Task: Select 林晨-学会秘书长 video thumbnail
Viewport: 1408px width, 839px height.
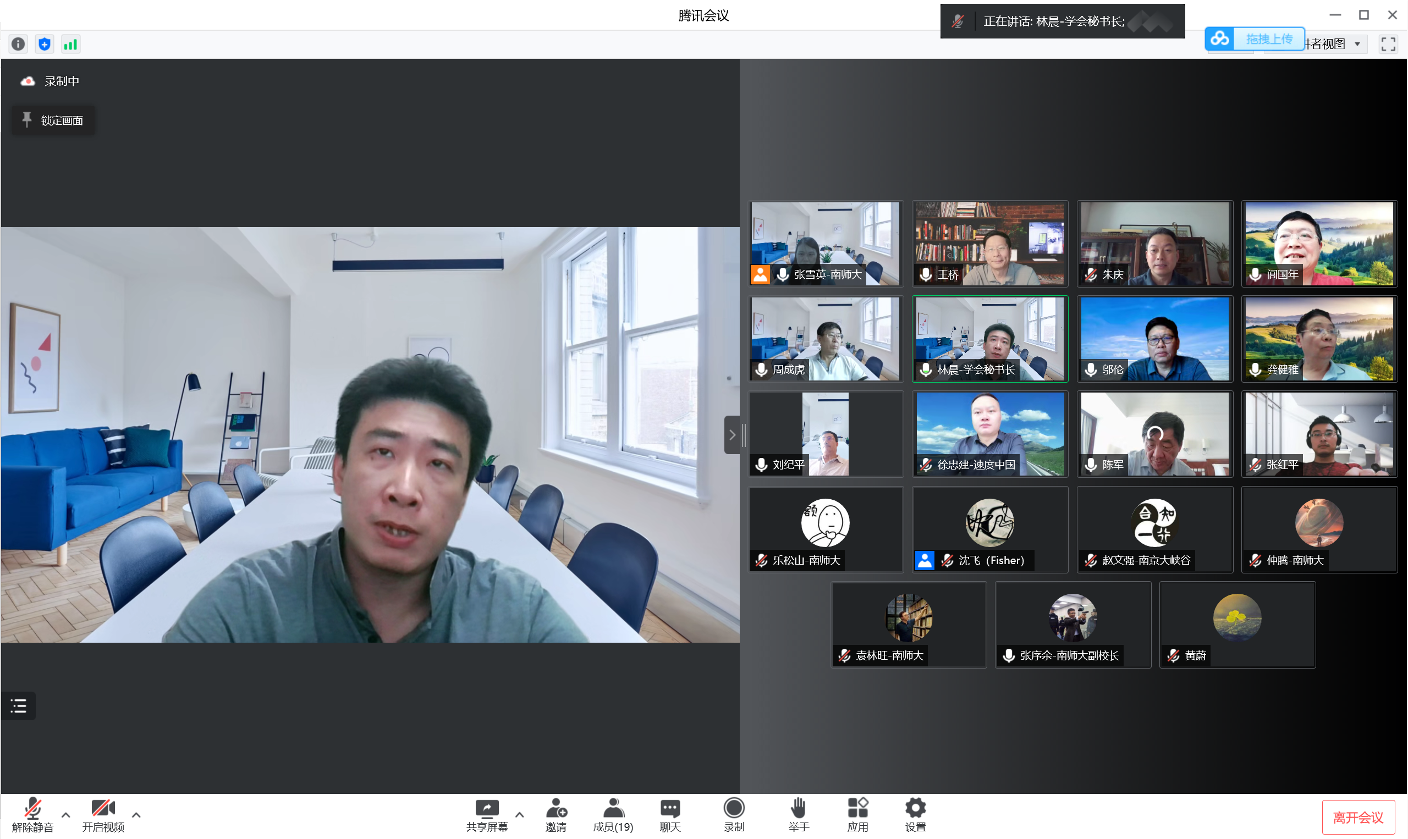Action: click(x=990, y=339)
